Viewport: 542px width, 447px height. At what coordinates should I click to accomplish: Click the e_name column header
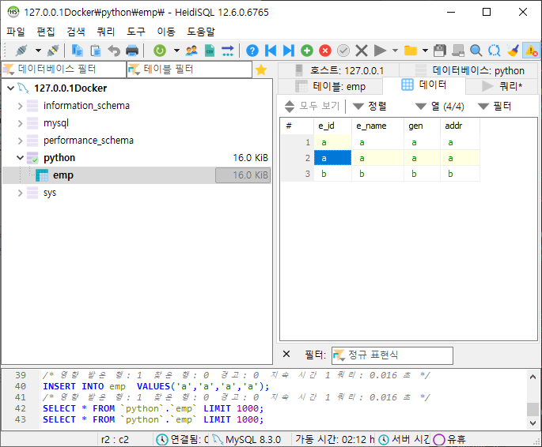(377, 126)
